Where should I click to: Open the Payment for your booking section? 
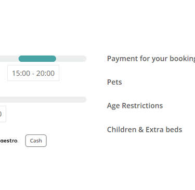click(151, 59)
